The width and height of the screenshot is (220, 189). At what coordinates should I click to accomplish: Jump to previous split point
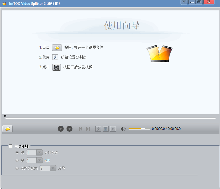pyautogui.click(x=81, y=129)
